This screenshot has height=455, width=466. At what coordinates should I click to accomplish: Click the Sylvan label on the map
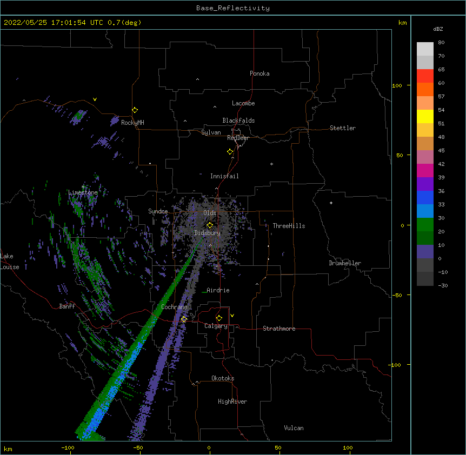point(211,132)
